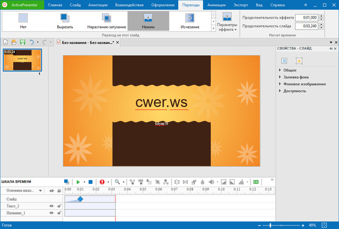The image size is (339, 229).
Task: Toggle visibility of Название_1 track
Action: [52, 213]
